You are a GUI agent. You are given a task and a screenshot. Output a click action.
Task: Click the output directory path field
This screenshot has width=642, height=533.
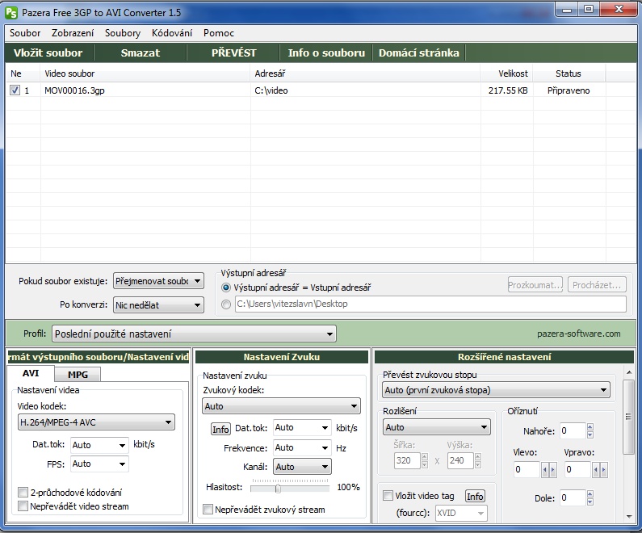(430, 304)
